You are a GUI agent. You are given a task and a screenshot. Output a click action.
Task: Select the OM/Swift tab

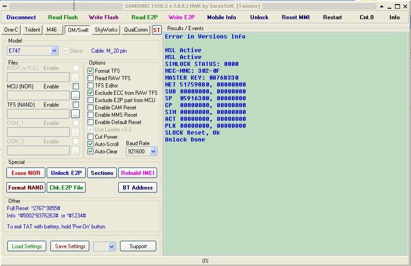tap(78, 30)
